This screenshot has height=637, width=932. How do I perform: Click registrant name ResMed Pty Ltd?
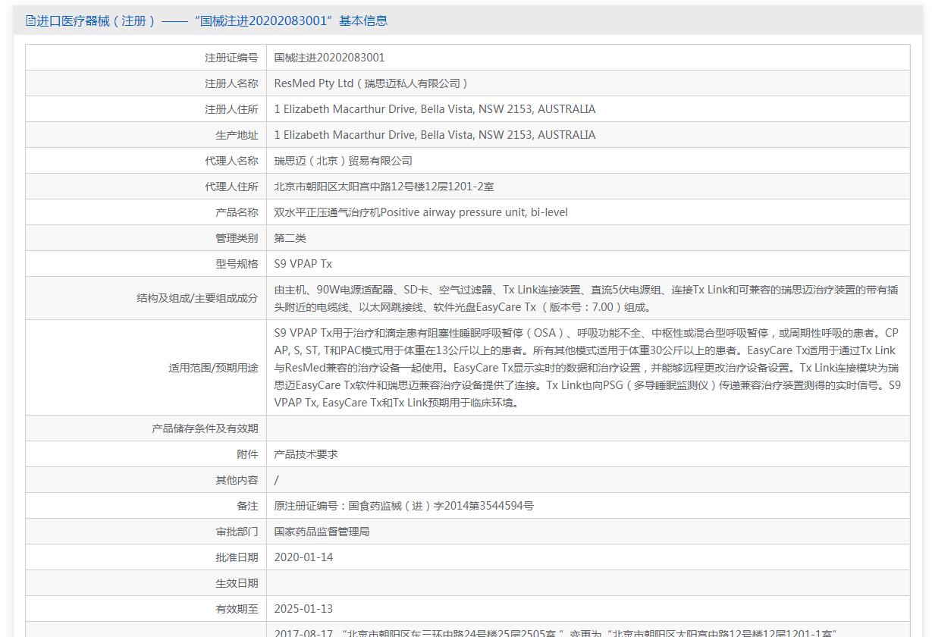coord(371,83)
